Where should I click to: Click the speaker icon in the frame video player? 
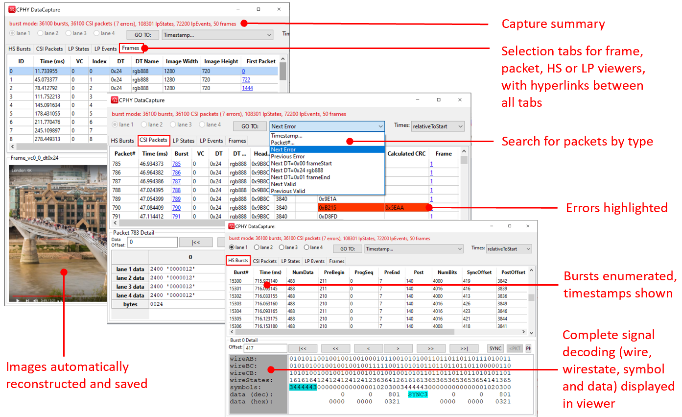(x=35, y=300)
